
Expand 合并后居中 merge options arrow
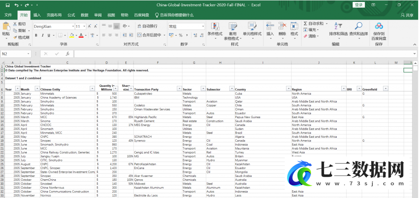164,35
